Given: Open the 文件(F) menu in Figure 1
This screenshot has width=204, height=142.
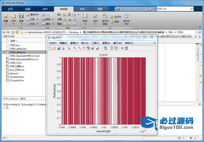Looking at the screenshot, I should tap(52, 43).
